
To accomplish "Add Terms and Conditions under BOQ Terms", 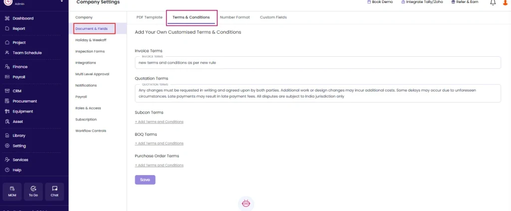I will click(x=159, y=143).
